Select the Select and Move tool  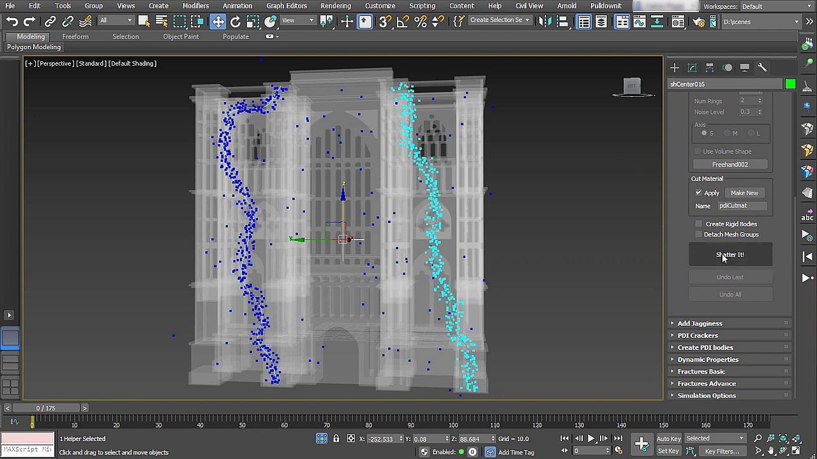[x=218, y=22]
